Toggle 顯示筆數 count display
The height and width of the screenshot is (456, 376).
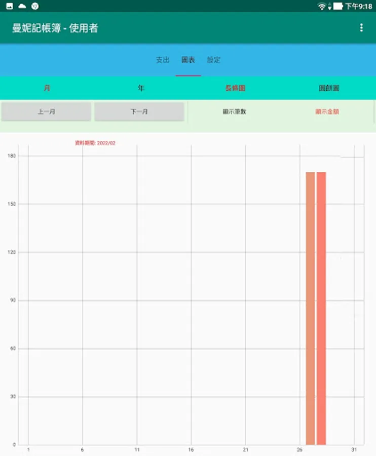[x=235, y=111]
